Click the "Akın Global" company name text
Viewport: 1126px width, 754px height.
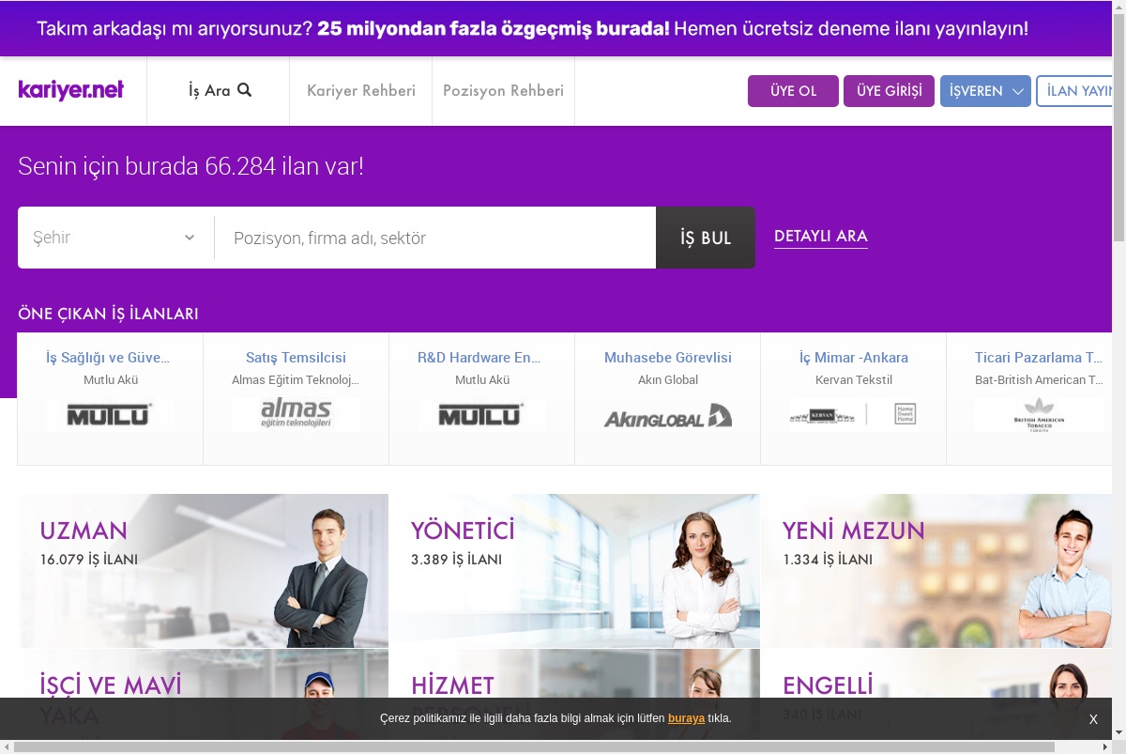point(668,380)
